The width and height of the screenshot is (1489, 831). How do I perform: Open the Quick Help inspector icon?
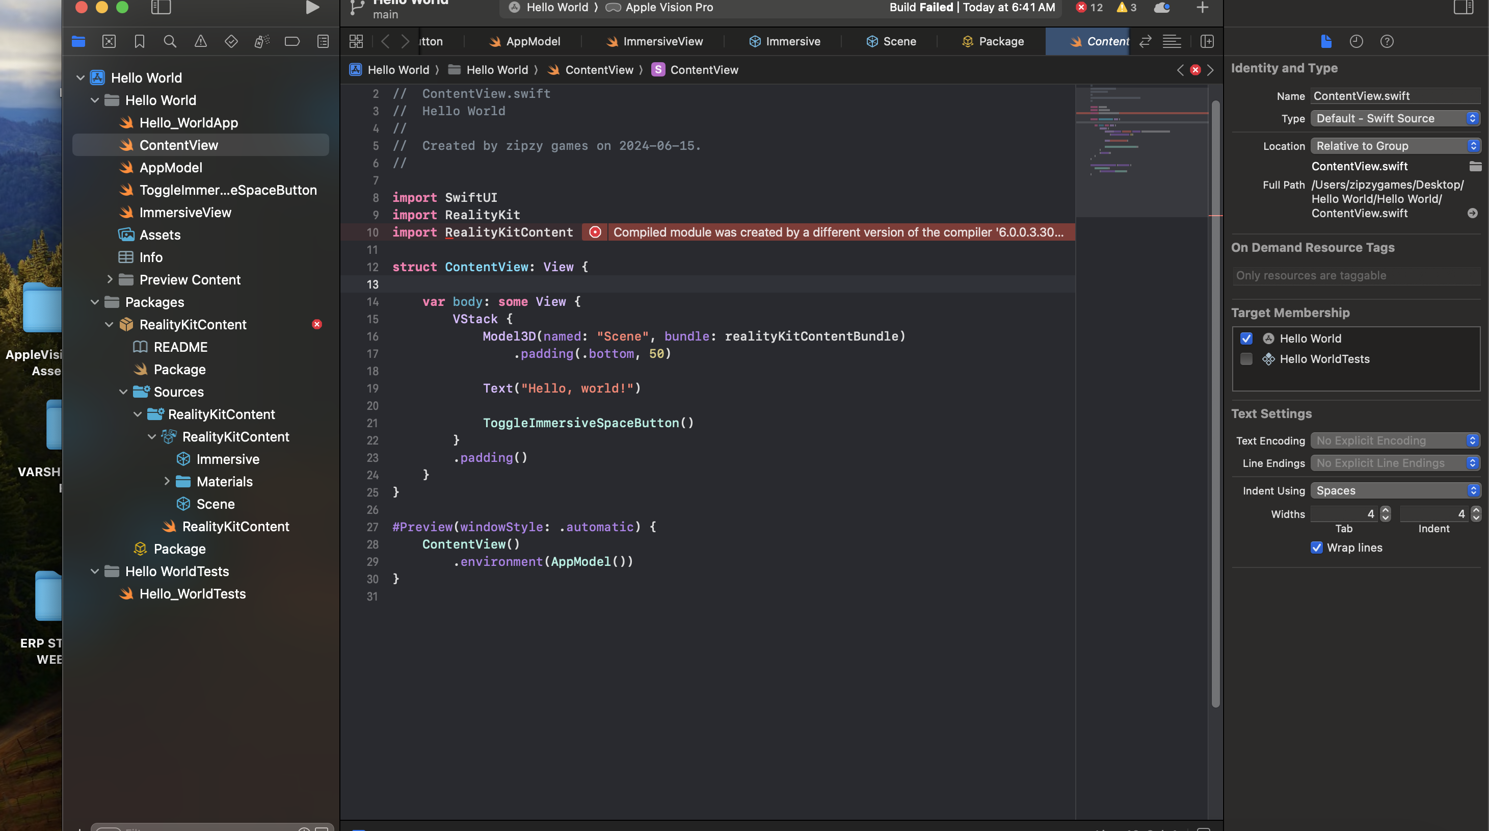[1387, 42]
